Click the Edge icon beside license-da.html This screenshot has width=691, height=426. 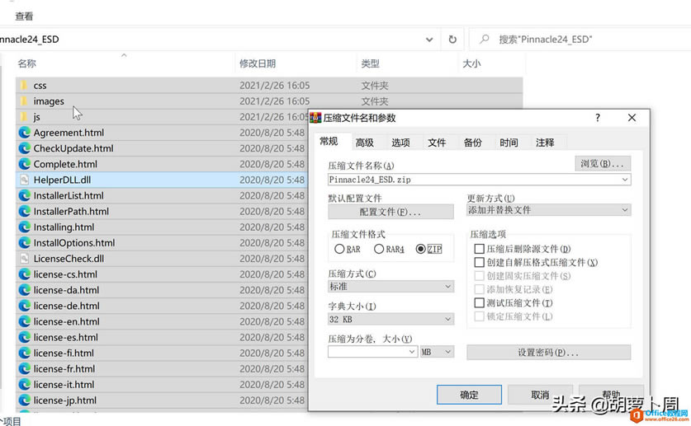pos(24,290)
